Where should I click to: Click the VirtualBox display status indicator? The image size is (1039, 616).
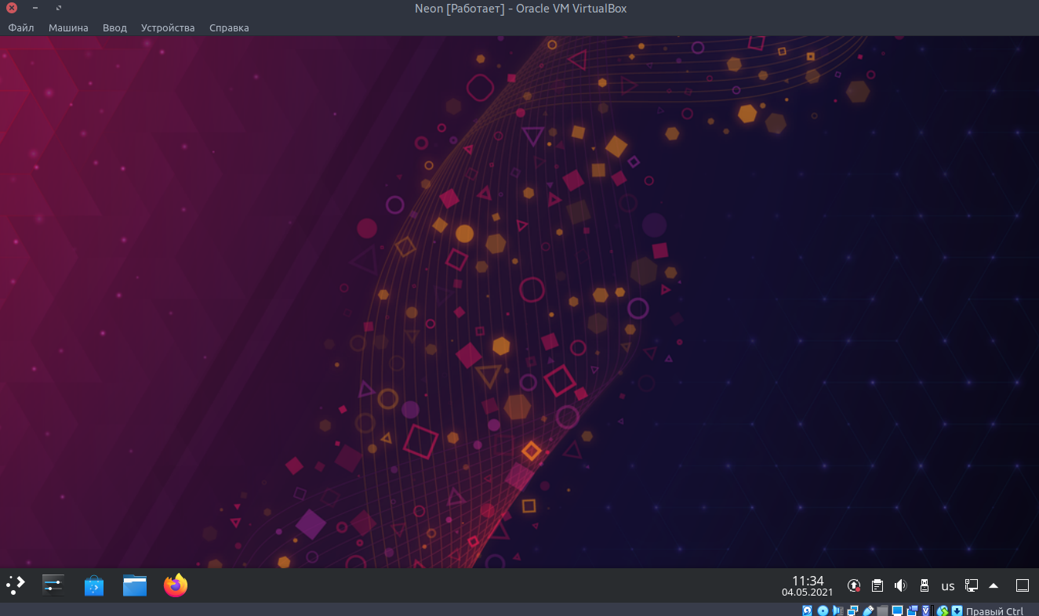tap(897, 611)
